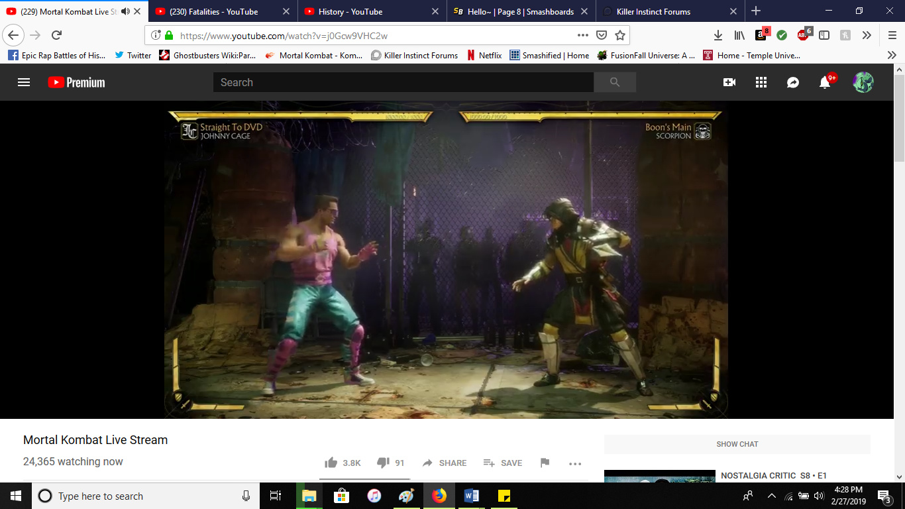
Task: Click the YouTube search magnifier button
Action: 615,82
